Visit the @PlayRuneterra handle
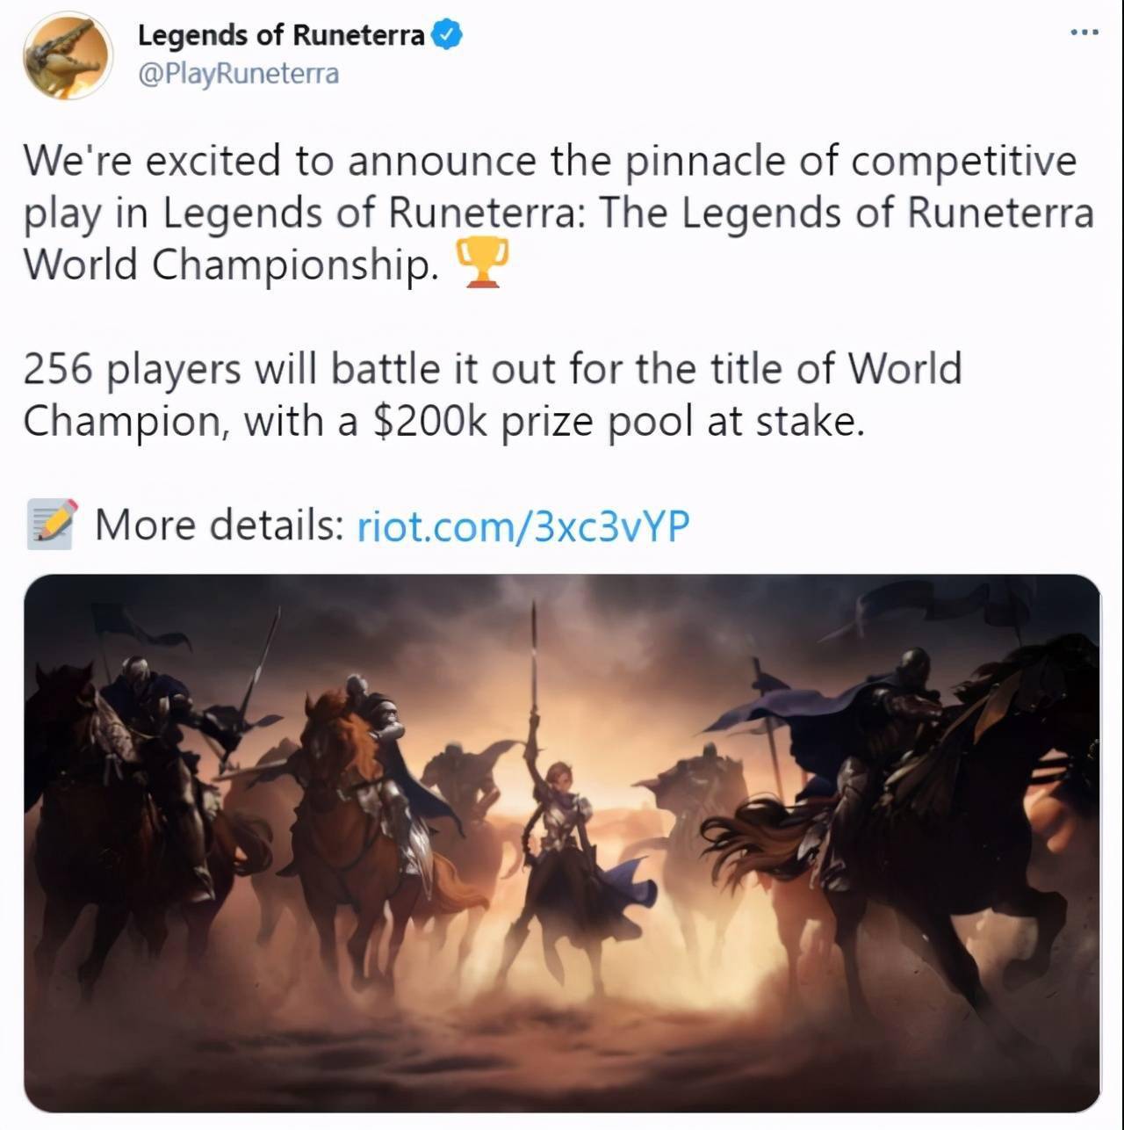The image size is (1124, 1130). click(x=238, y=74)
